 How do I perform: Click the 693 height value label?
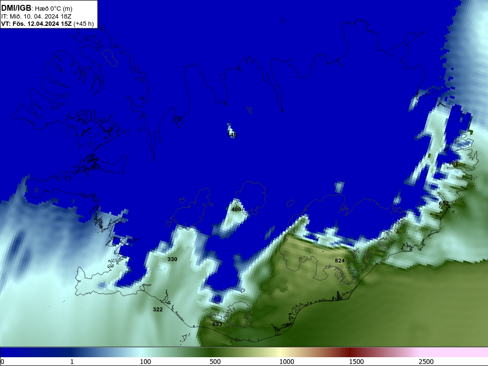tap(217, 324)
